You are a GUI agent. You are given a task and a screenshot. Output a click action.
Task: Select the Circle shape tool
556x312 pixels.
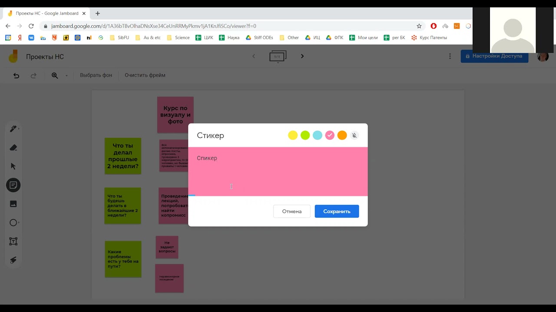click(x=13, y=222)
